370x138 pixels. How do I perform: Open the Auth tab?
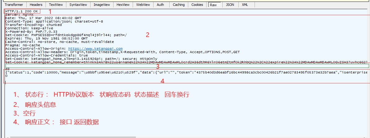click(x=160, y=5)
